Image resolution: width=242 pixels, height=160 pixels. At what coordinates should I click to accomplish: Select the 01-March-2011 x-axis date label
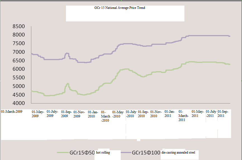(x=182, y=116)
